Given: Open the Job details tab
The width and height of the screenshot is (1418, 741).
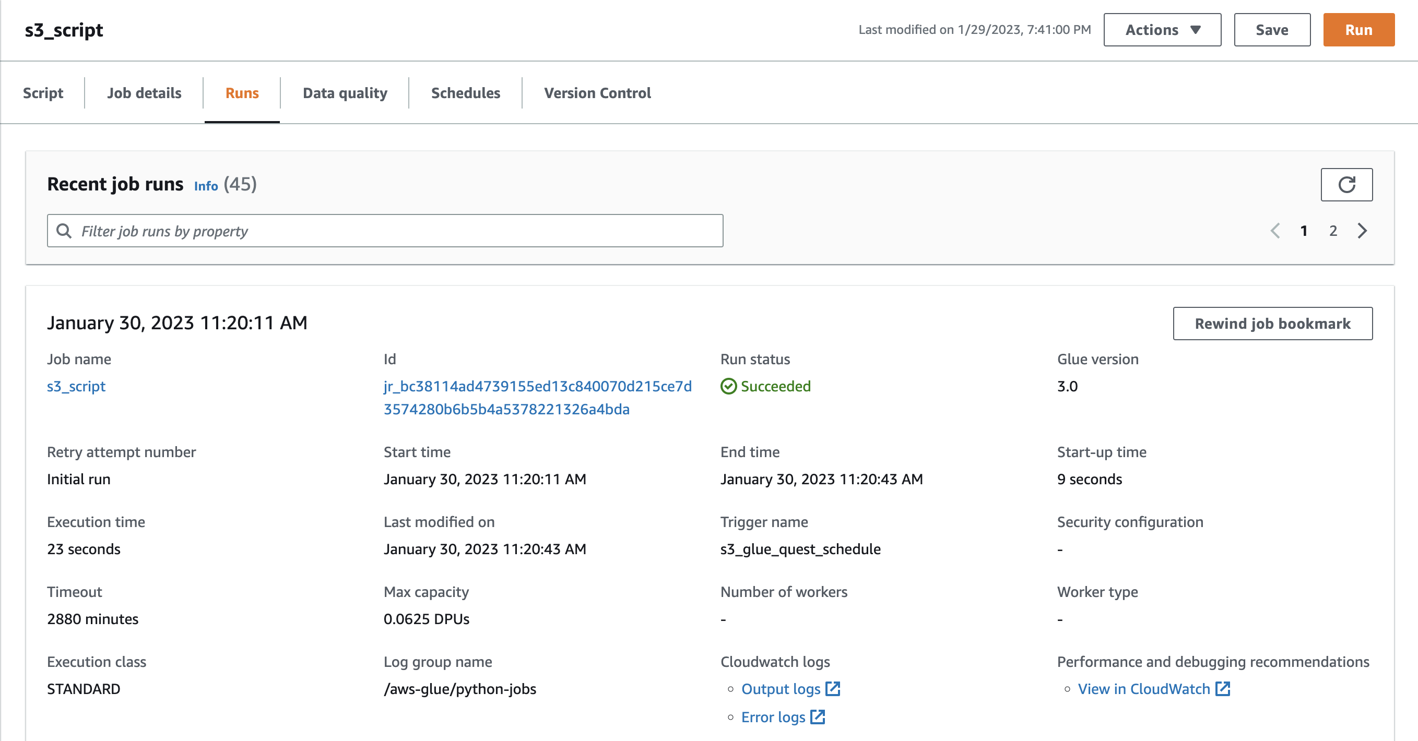Looking at the screenshot, I should [x=144, y=93].
